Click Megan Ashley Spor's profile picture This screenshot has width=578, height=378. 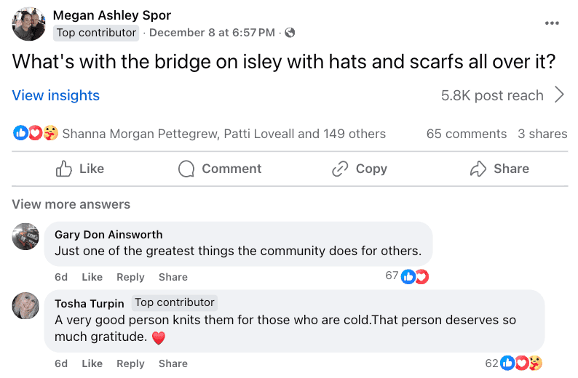tap(29, 24)
